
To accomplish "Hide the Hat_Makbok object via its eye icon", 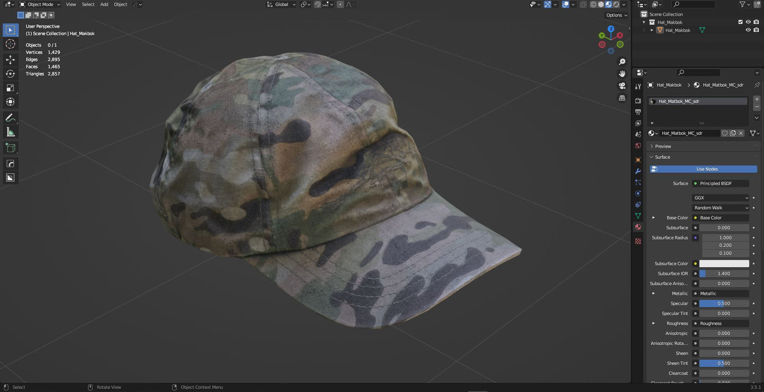I will pyautogui.click(x=748, y=30).
